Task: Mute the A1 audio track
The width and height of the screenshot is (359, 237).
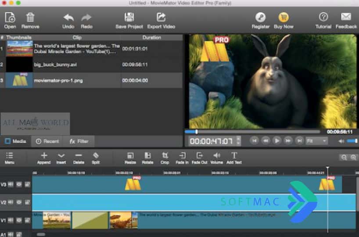Action: pos(11,234)
